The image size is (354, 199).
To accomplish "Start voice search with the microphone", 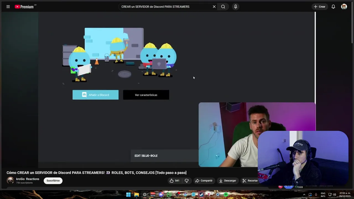I will 235,7.
